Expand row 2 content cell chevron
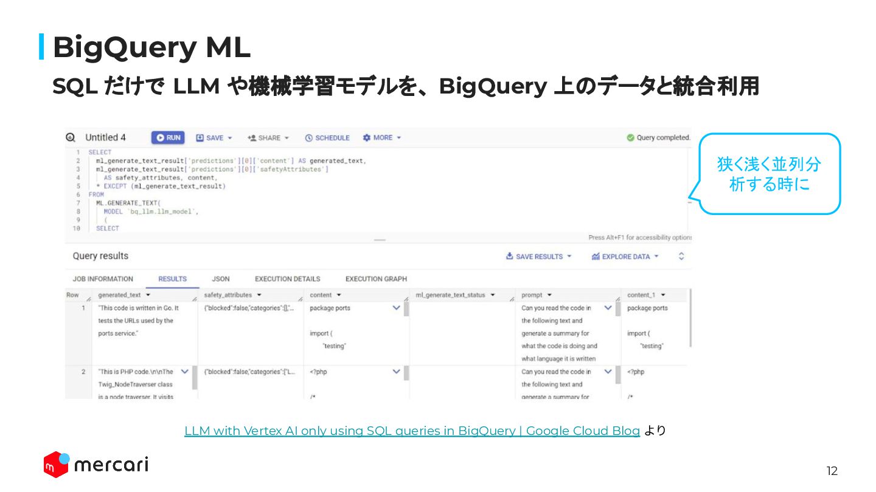The width and height of the screenshot is (876, 492). click(x=397, y=372)
